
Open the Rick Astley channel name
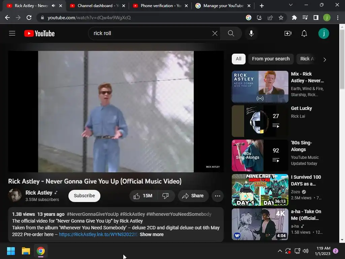pyautogui.click(x=39, y=193)
